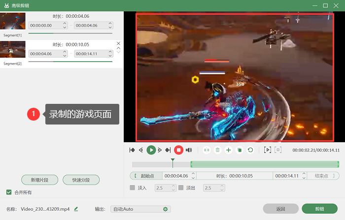Click the bracket-stop icon beside segment play
The height and width of the screenshot is (220, 345).
click(278, 150)
